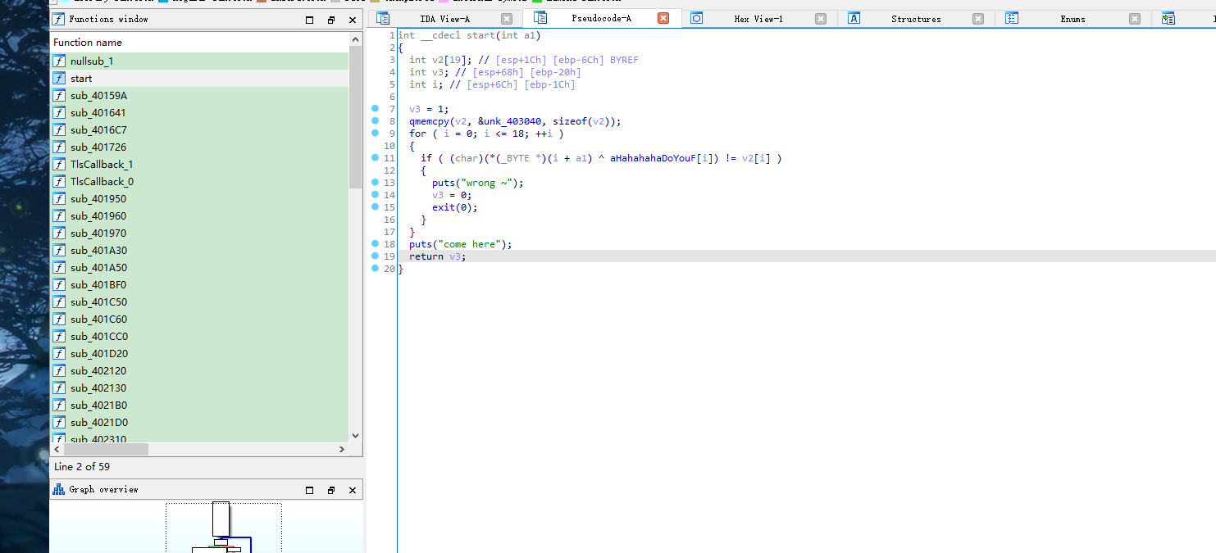This screenshot has height=553, width=1216.
Task: Maximize the Functions window panel
Action: click(309, 20)
